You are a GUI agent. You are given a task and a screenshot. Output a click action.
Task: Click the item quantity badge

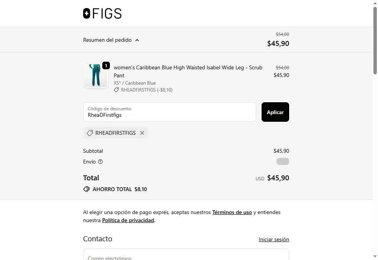(106, 65)
